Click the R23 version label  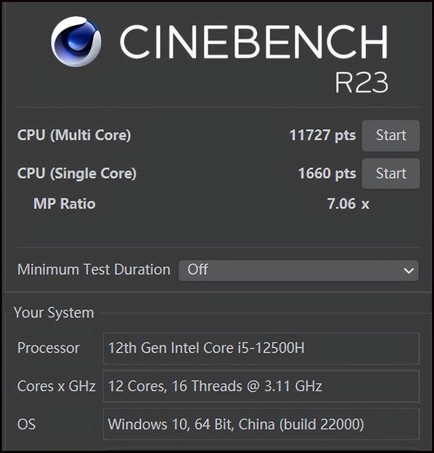coord(361,82)
